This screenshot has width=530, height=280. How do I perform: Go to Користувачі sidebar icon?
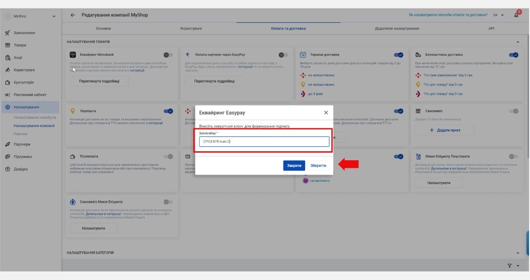tap(8, 70)
